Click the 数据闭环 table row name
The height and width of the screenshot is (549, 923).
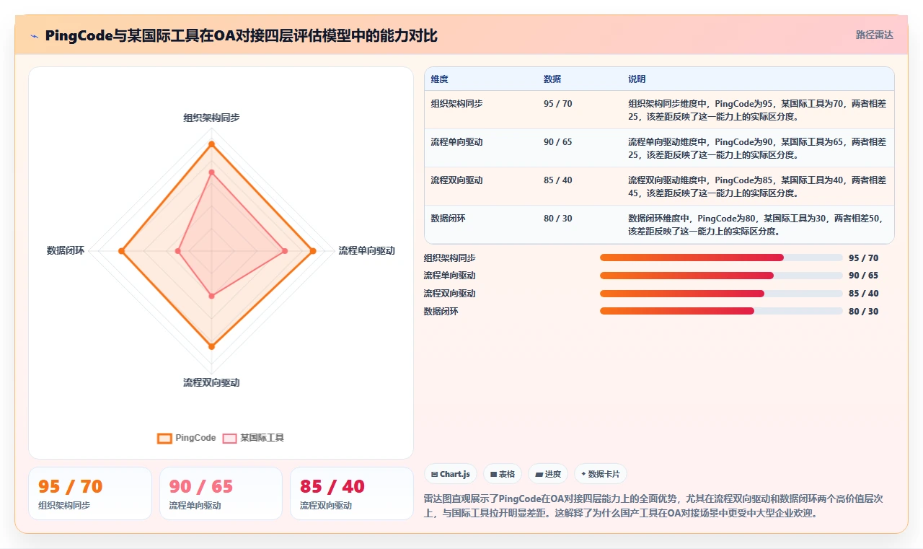[x=449, y=218]
